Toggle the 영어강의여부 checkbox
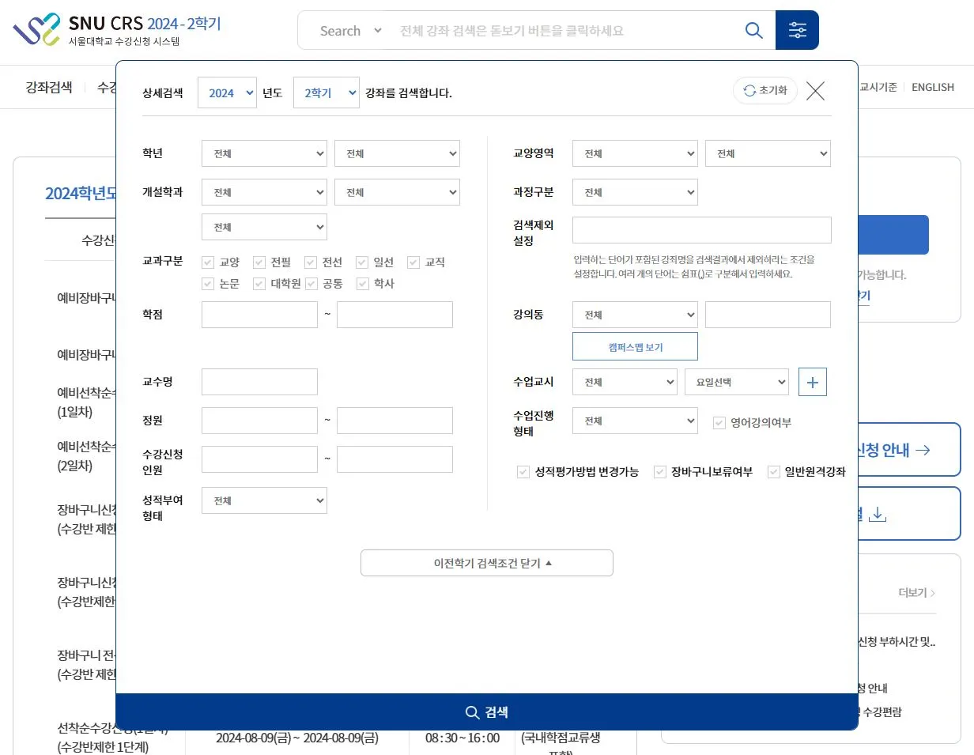Viewport: 974px width, 755px height. 719,422
